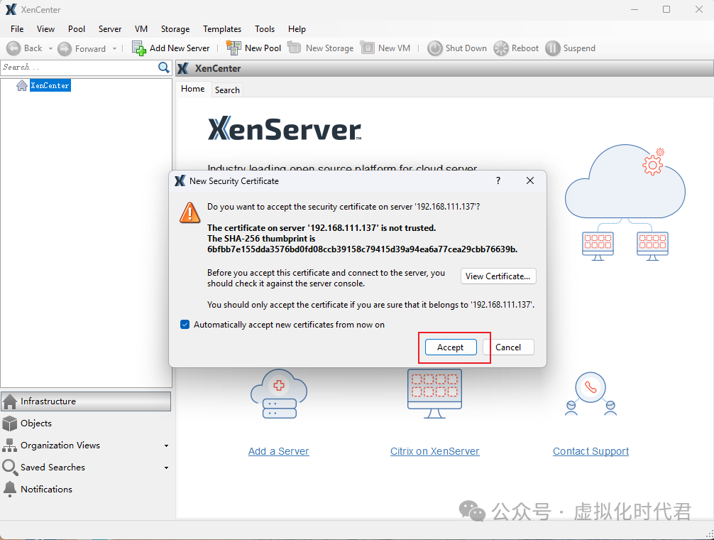Viewport: 714px width, 540px height.
Task: Click the Reboot toolbar icon
Action: point(501,48)
